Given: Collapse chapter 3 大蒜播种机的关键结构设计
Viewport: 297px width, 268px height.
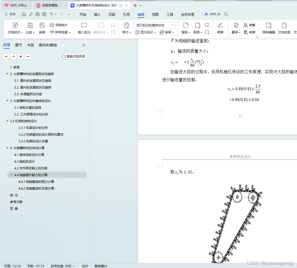Looking at the screenshot, I should [8, 101].
